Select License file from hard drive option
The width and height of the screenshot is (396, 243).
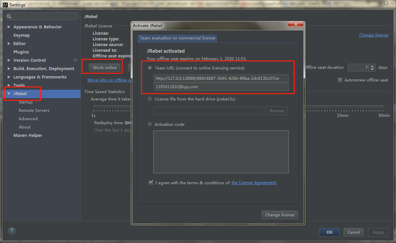click(x=150, y=99)
